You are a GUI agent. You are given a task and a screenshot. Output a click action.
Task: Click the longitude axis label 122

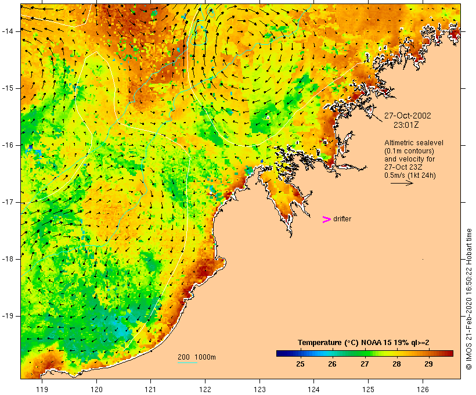click(205, 389)
